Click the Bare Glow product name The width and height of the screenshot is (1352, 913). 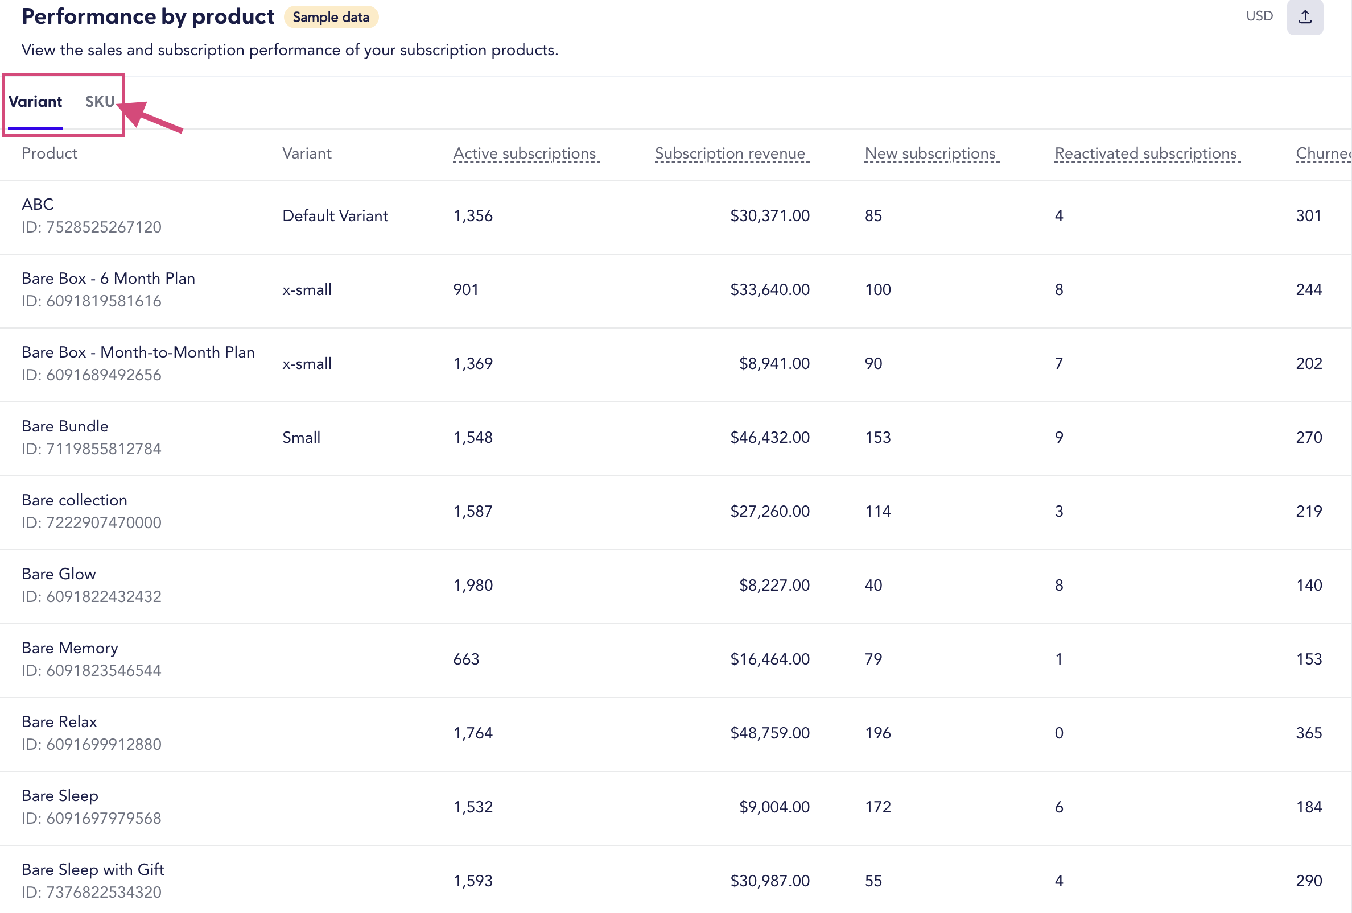tap(59, 574)
